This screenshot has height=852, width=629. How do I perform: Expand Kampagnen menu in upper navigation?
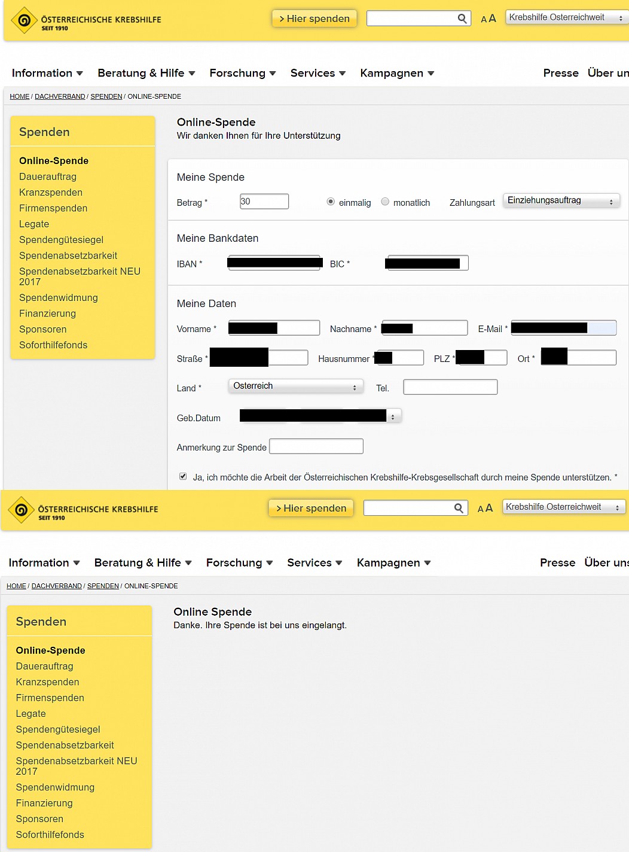[397, 73]
